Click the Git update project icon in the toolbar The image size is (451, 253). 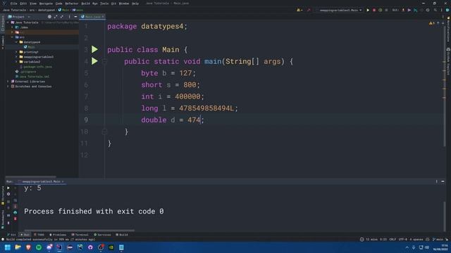pos(403,10)
